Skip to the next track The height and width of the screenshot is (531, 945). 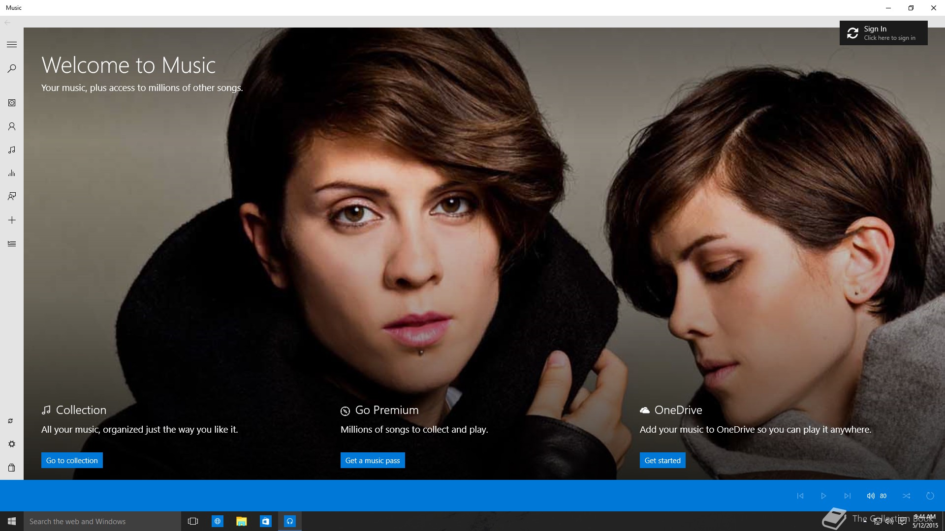tap(847, 496)
